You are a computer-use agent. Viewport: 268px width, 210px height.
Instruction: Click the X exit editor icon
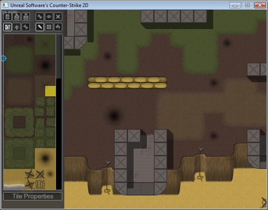tap(58, 17)
